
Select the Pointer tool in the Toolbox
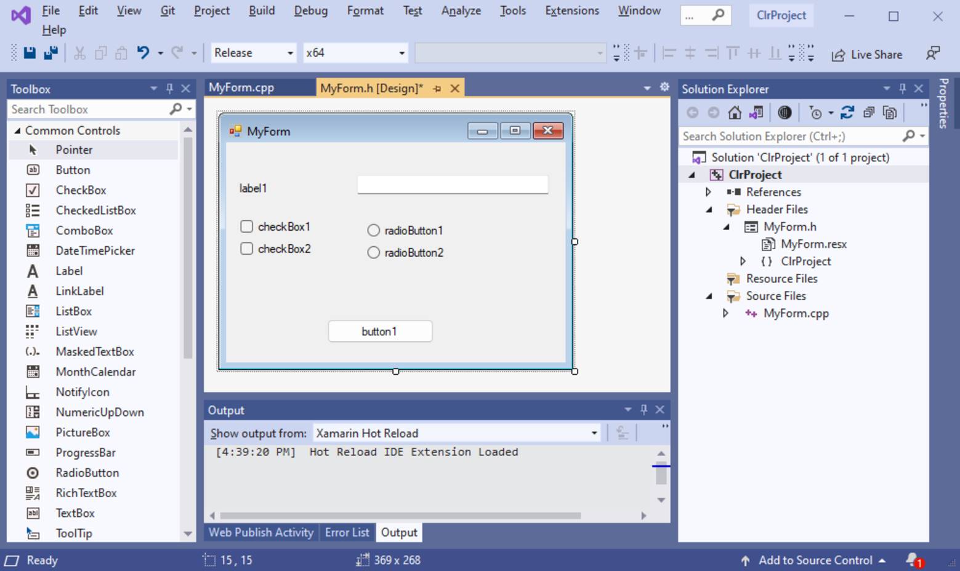(x=74, y=150)
